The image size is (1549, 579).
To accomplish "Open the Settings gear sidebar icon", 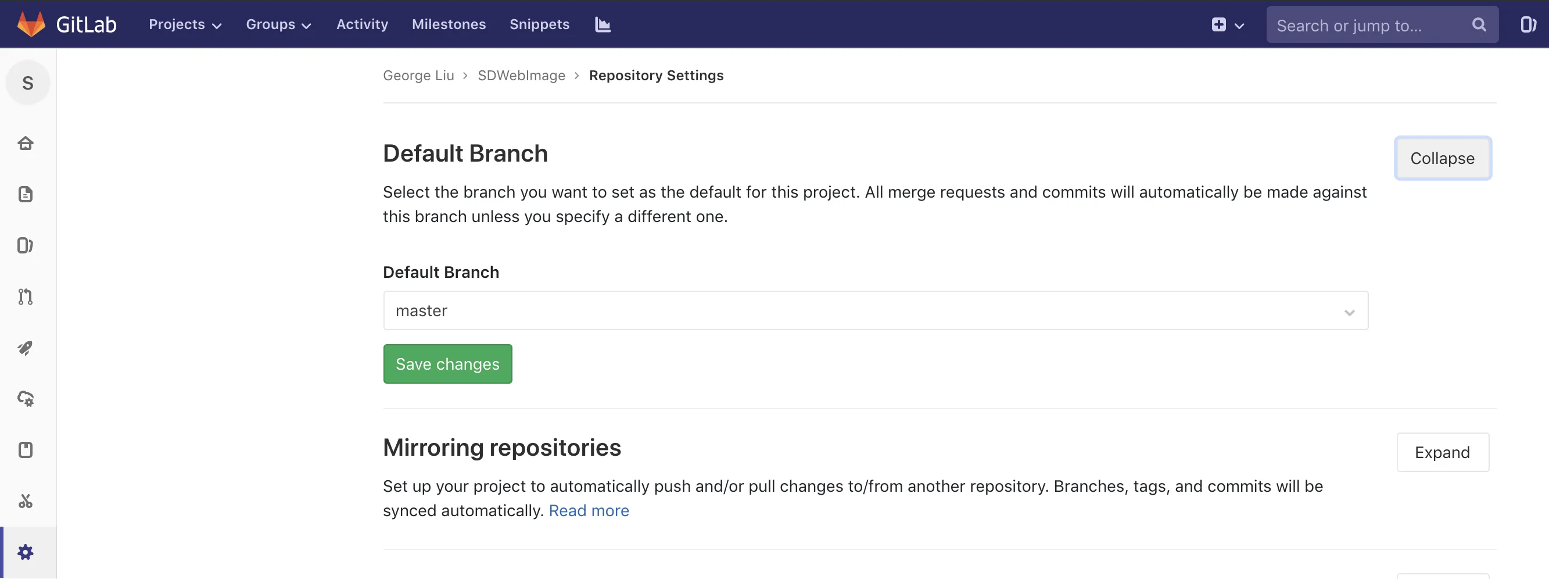I will 26,551.
